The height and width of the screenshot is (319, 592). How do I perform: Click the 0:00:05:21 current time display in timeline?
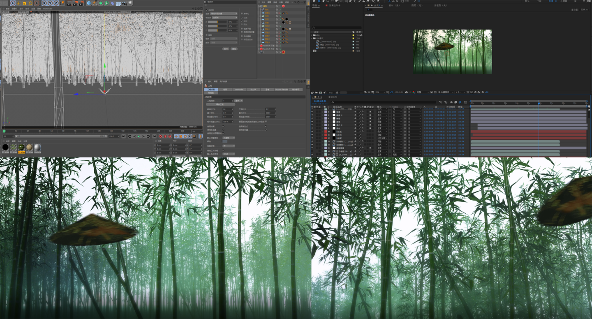321,101
